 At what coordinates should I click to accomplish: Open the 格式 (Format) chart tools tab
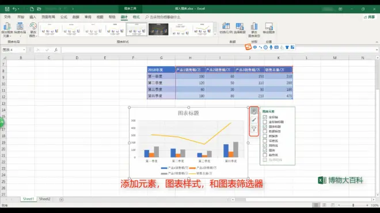[136, 17]
